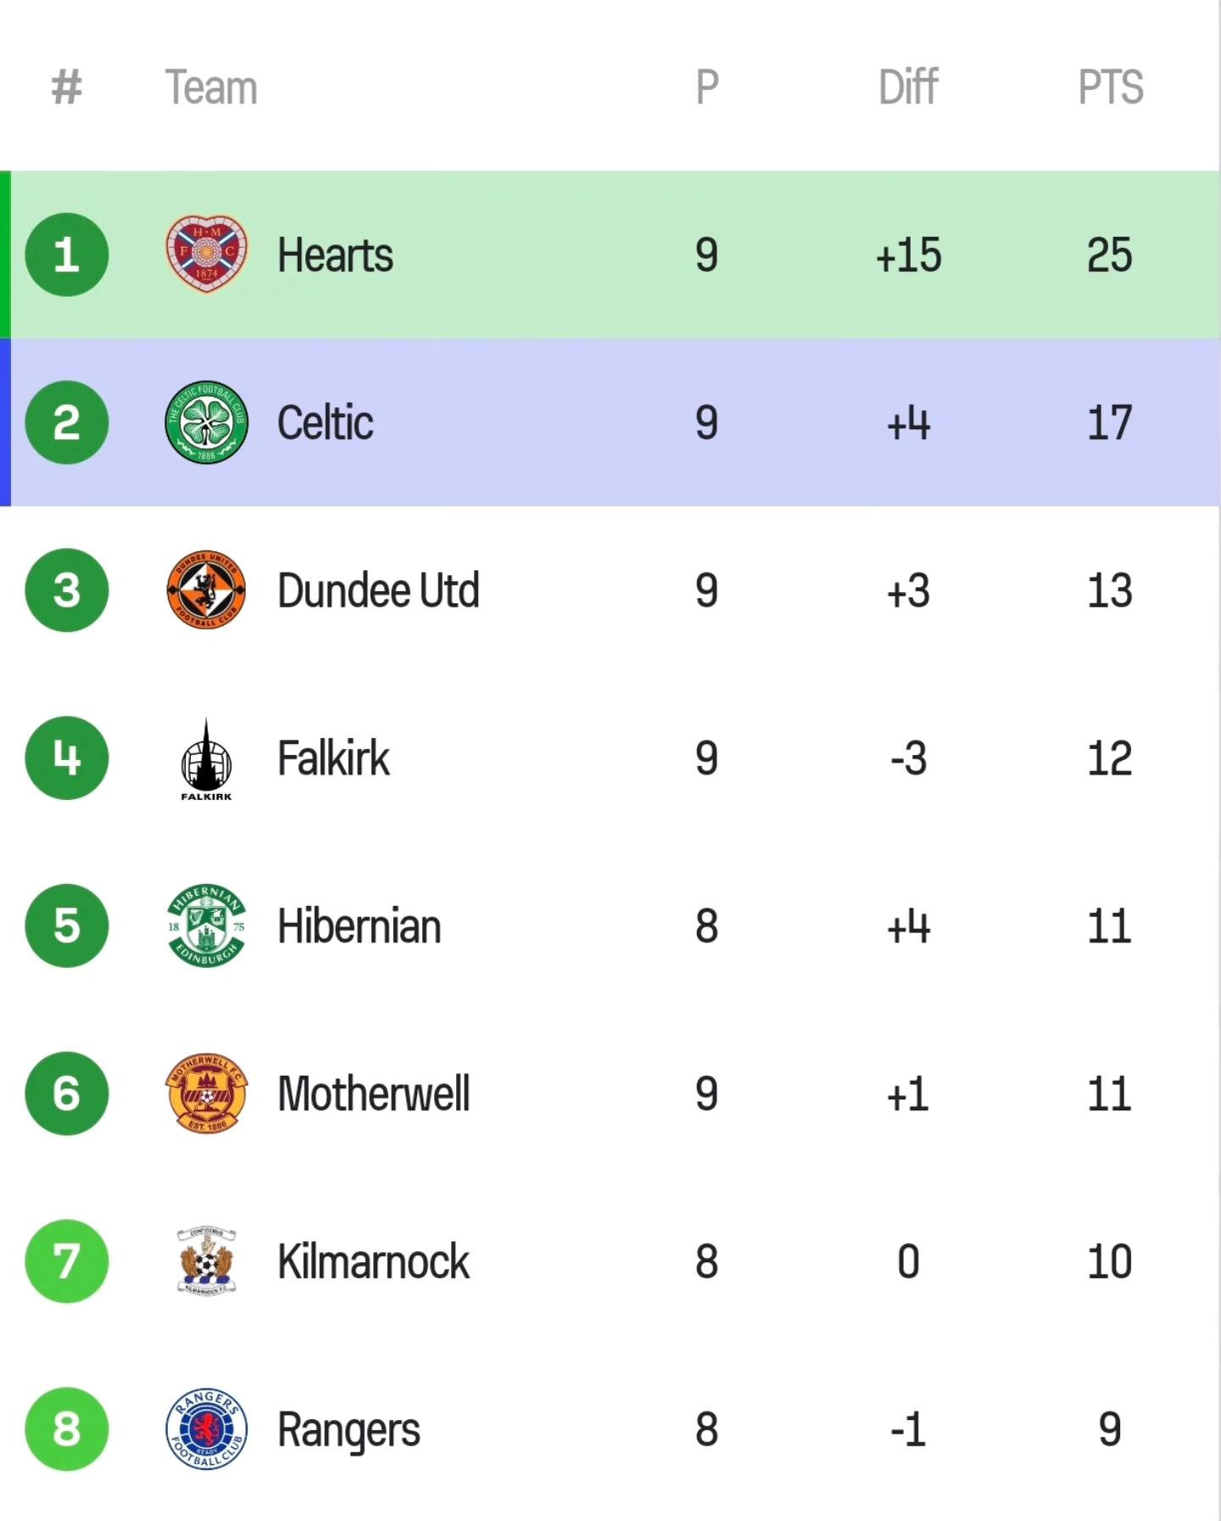Tap the Rangers club crest
The width and height of the screenshot is (1221, 1521).
[206, 1429]
